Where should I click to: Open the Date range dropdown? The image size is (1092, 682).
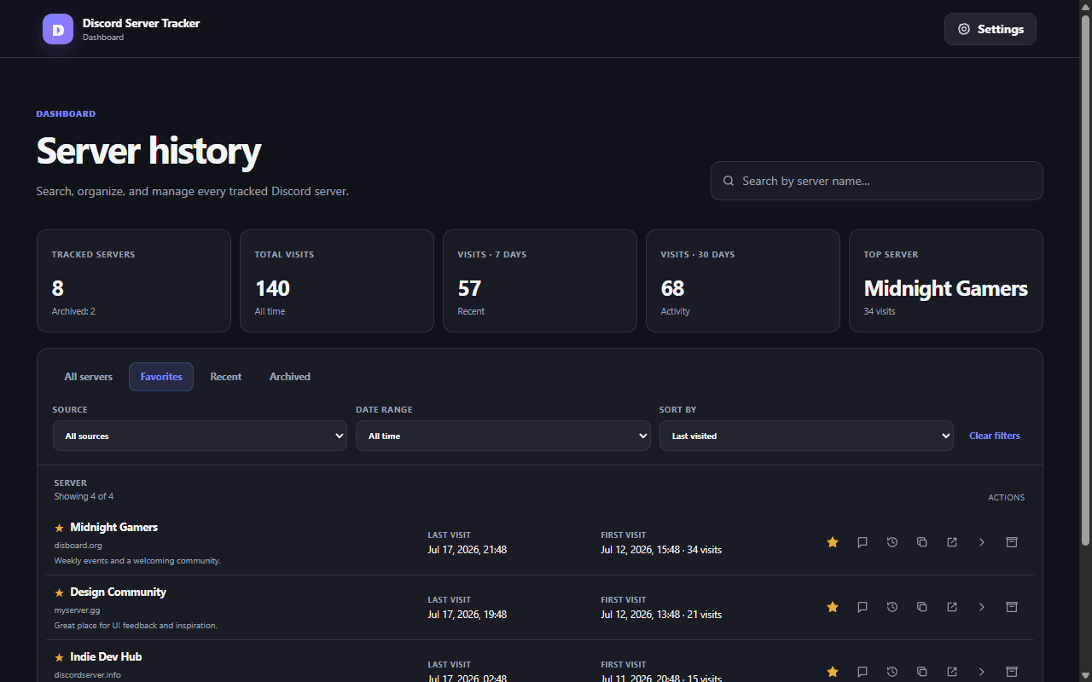503,436
